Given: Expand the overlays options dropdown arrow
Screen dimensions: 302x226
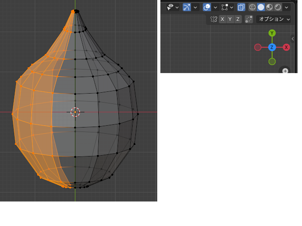Looking at the screenshot, I should click(215, 7).
